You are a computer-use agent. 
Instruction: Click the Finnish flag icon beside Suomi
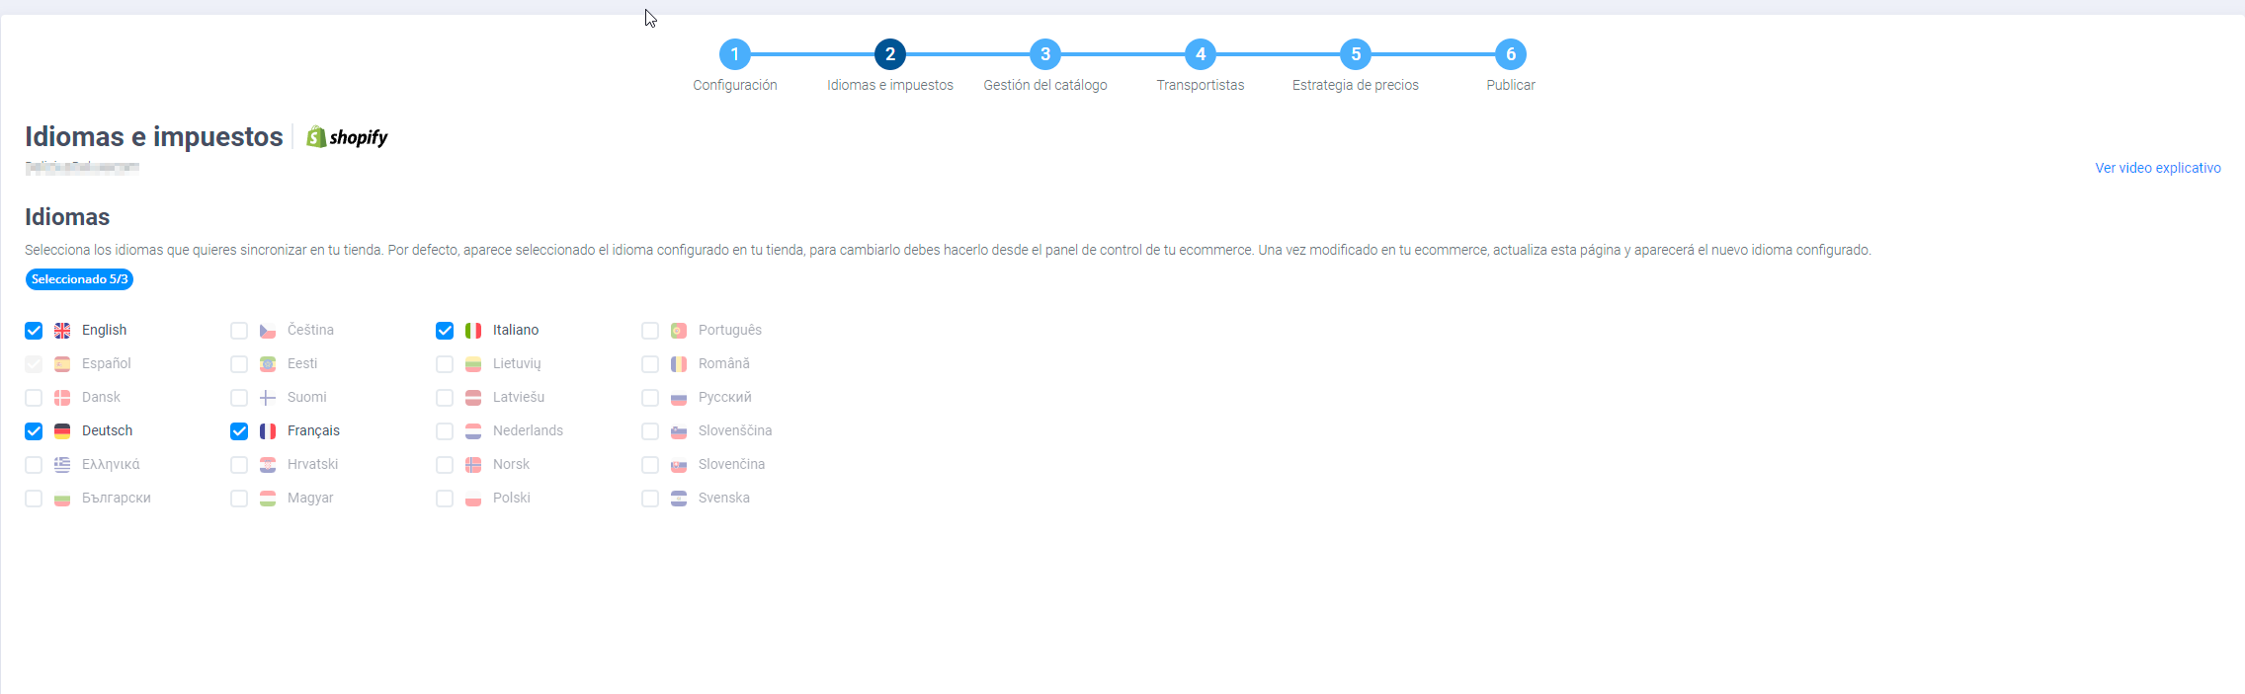[x=268, y=398]
